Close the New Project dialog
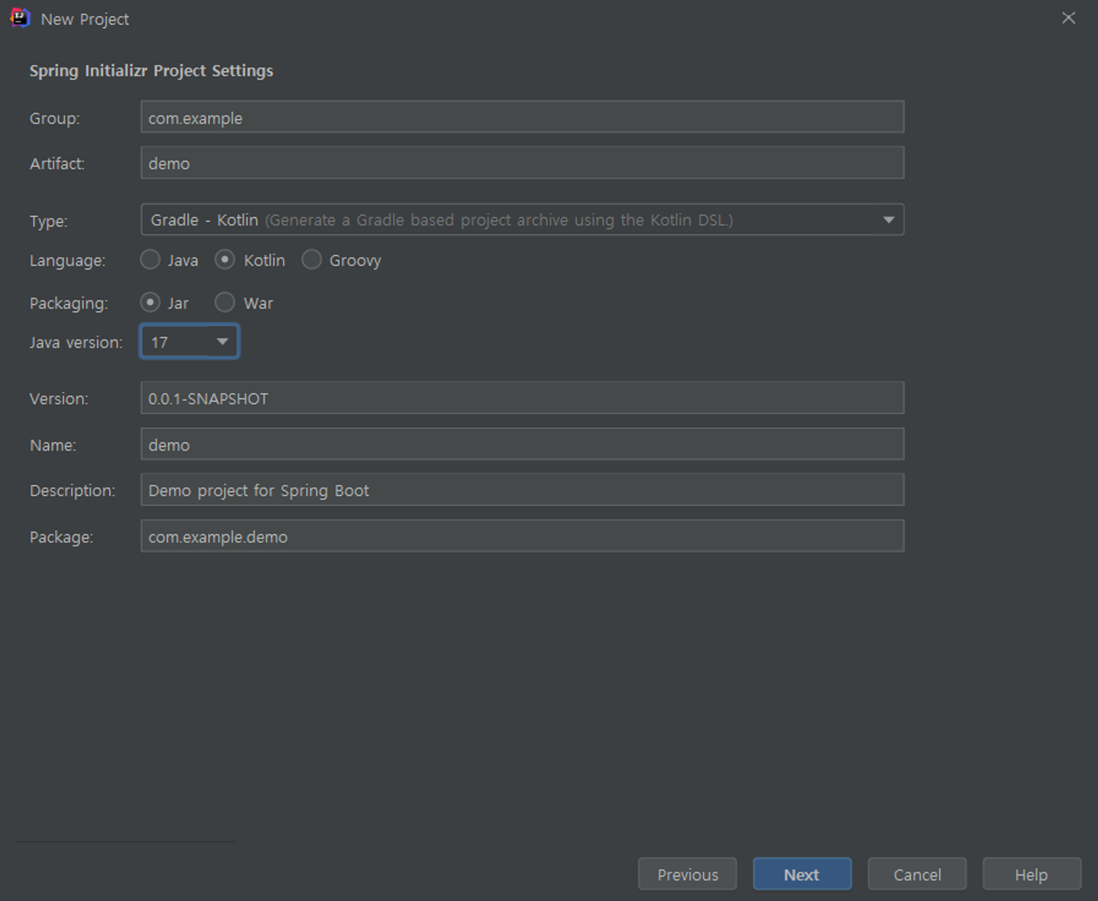This screenshot has width=1098, height=901. (x=1068, y=18)
